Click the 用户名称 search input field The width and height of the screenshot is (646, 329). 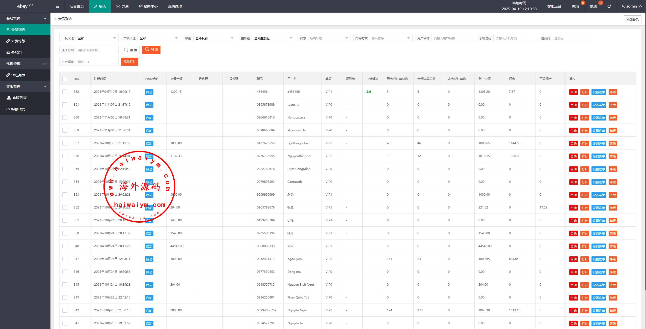click(452, 38)
